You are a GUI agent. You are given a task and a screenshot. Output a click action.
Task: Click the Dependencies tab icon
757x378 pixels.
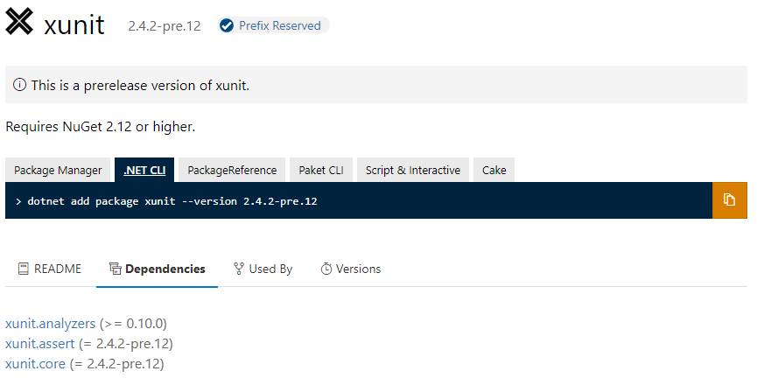click(x=115, y=269)
